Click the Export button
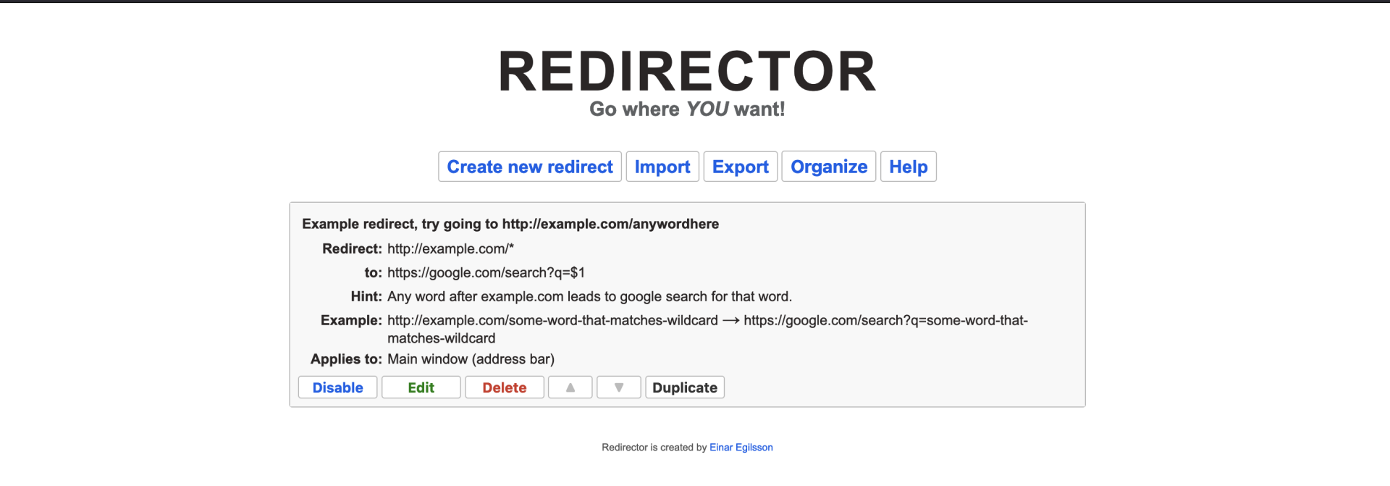1390x486 pixels. [740, 167]
